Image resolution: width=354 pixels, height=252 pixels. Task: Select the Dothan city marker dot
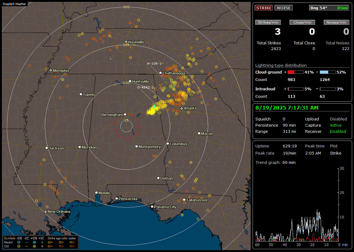pos(158,178)
